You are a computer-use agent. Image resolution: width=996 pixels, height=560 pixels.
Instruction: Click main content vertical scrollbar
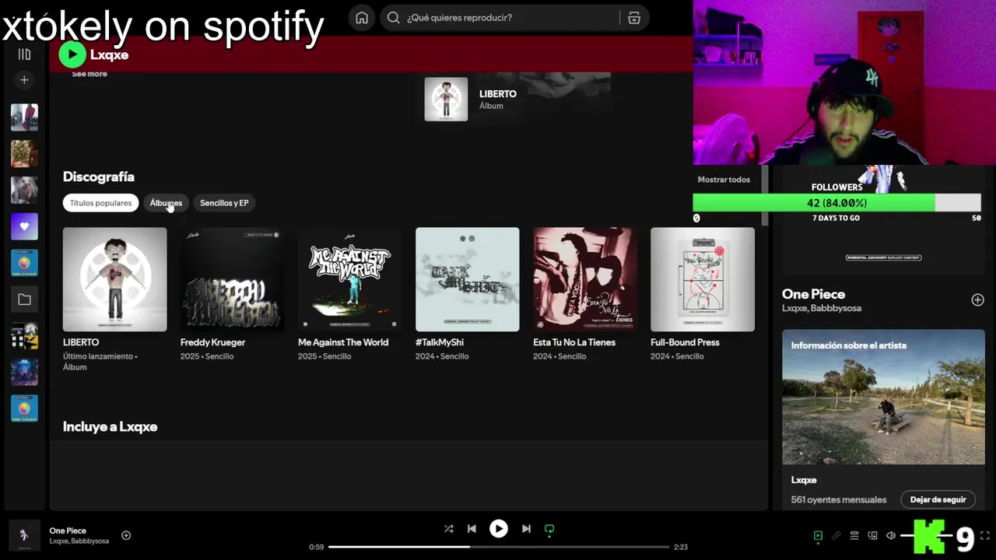[764, 194]
